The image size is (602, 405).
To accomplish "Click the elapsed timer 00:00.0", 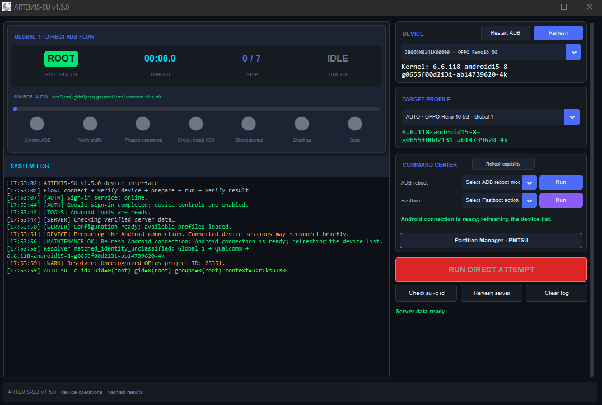I will (x=160, y=58).
